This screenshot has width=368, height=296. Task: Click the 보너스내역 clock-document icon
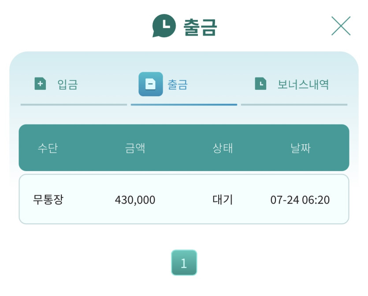click(x=260, y=84)
